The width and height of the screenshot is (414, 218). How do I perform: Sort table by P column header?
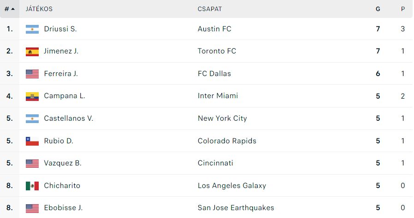[x=402, y=9]
